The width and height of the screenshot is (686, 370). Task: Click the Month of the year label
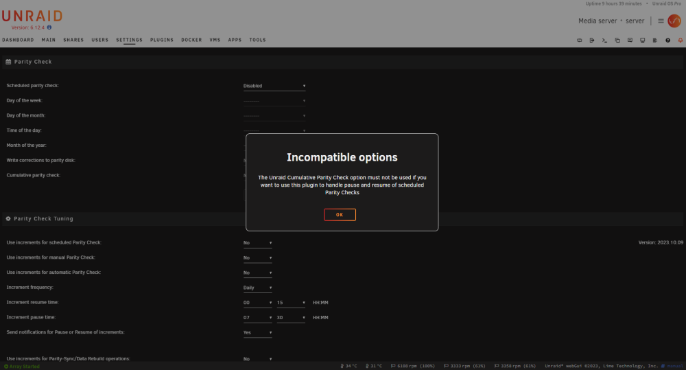[x=26, y=146]
